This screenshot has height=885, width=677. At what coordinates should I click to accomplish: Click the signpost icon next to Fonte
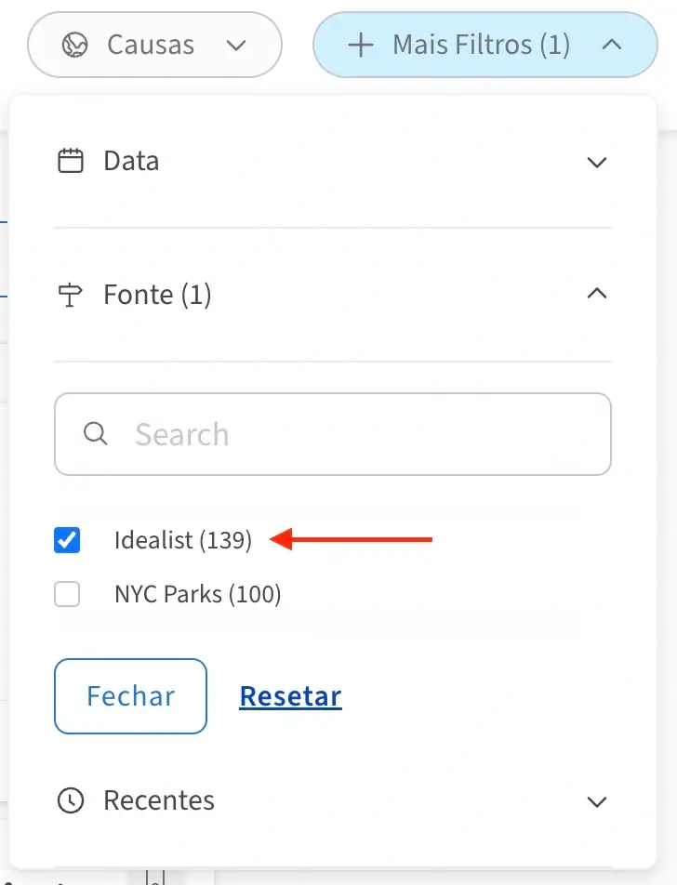coord(71,296)
